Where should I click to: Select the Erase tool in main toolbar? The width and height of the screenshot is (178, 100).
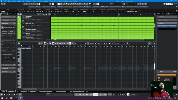pyautogui.click(x=66, y=4)
